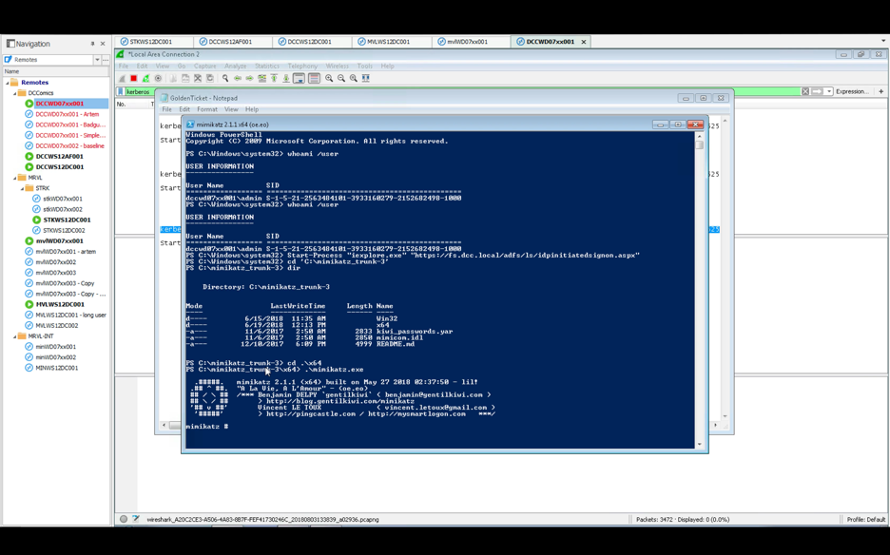Close the capture file in Wireshark toolbar
Viewport: 890px width, 555px height.
[198, 78]
